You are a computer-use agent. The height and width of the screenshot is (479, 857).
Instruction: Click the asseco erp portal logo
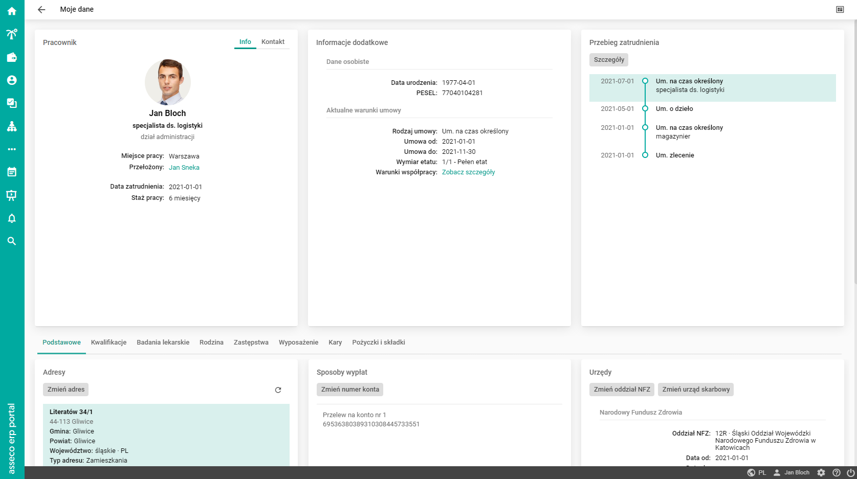tap(11, 439)
